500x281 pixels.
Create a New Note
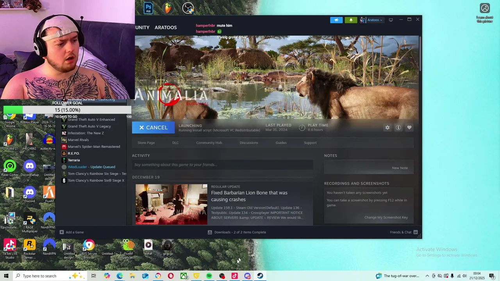point(400,168)
